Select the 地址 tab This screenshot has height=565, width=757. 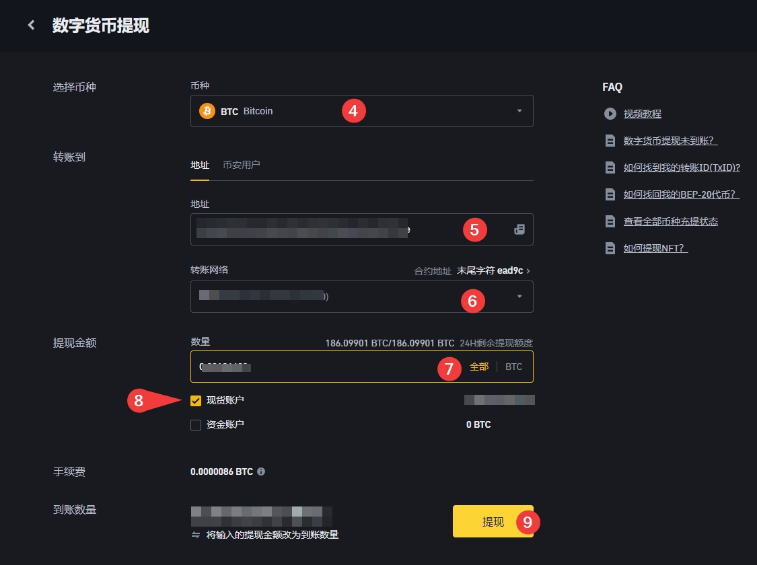point(200,165)
